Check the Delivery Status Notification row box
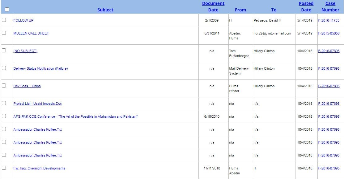Viewport: 344px width, 179px height. click(4, 68)
